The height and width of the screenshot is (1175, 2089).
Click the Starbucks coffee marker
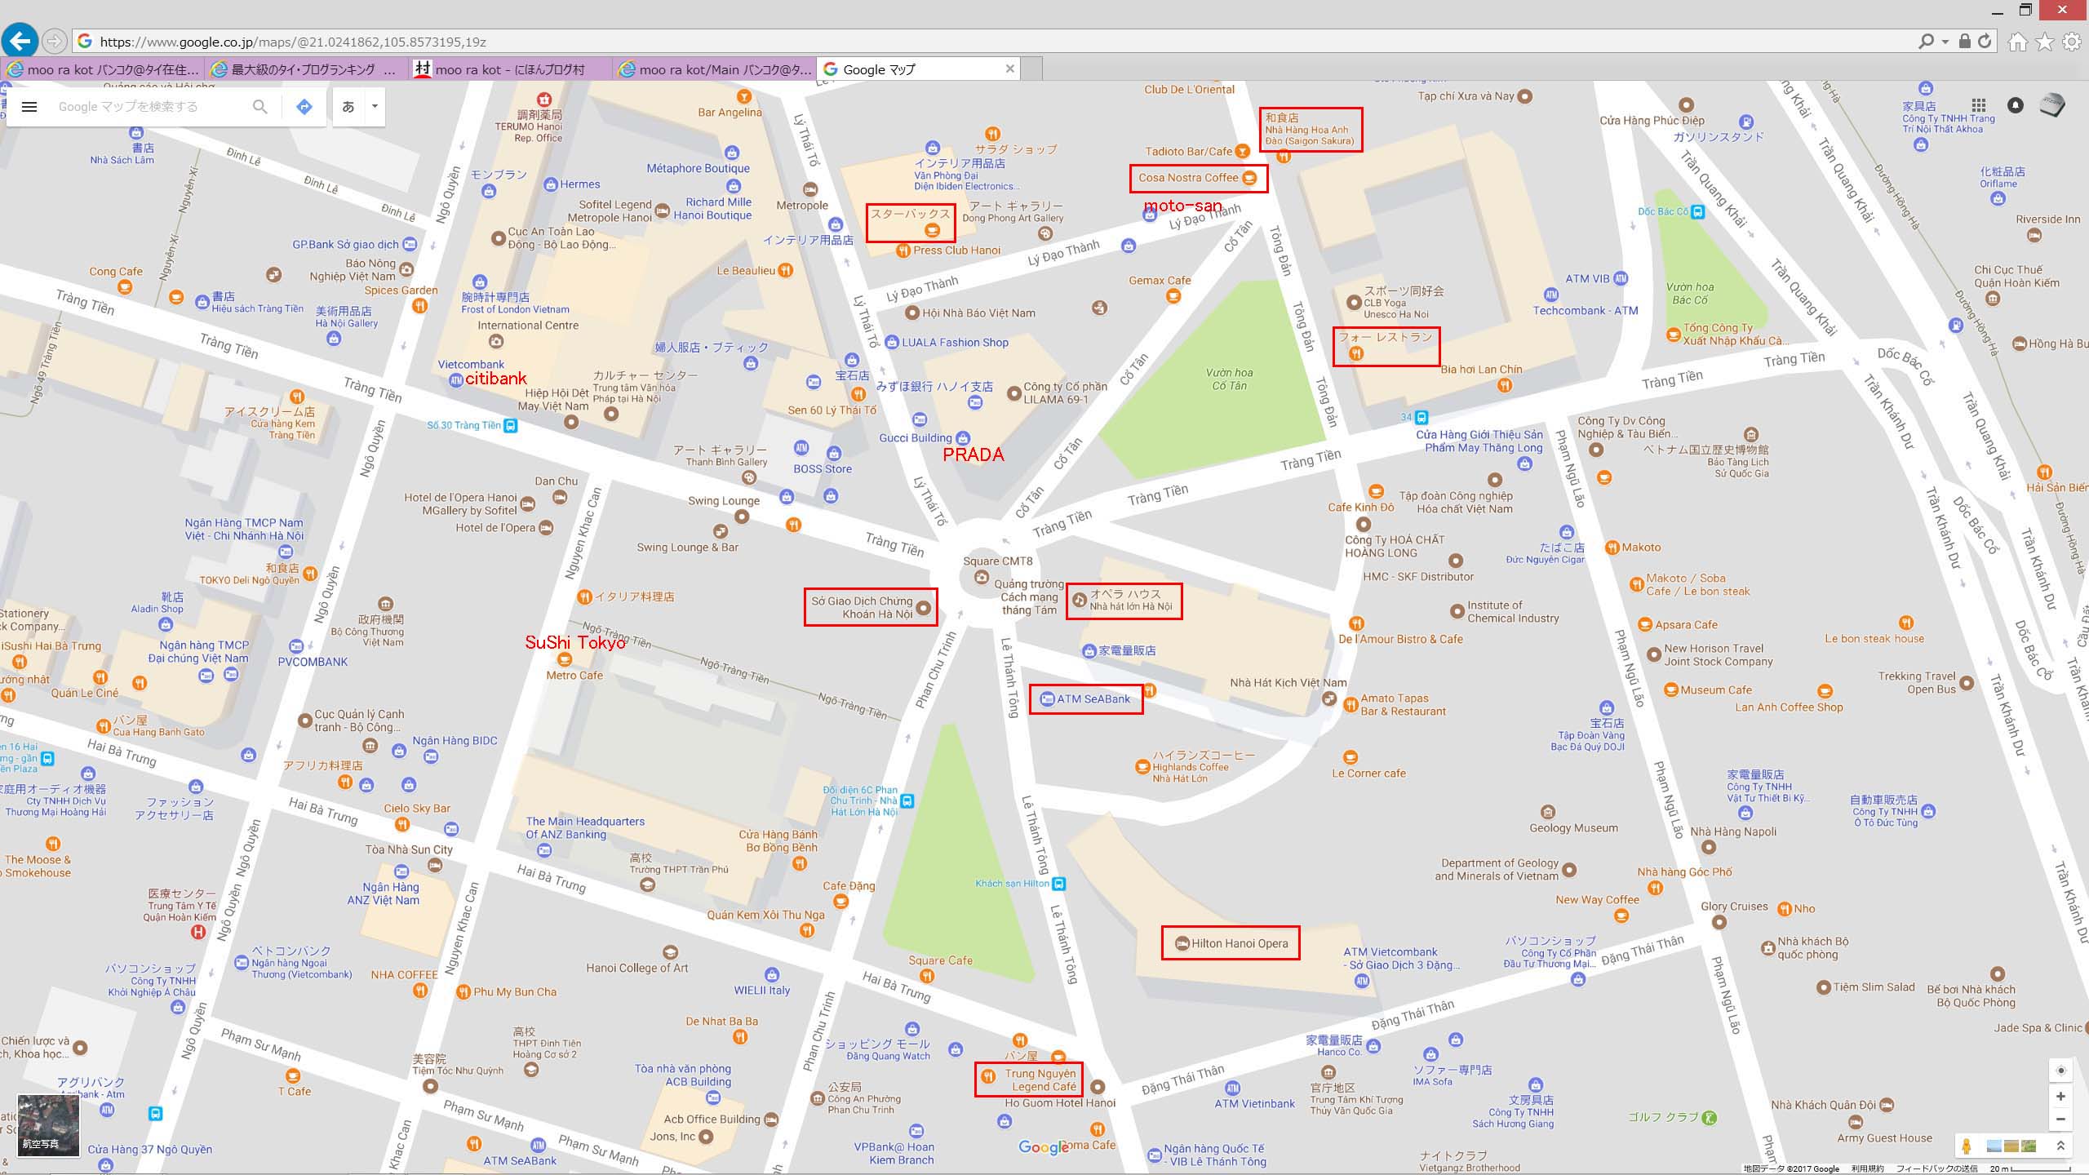932,231
